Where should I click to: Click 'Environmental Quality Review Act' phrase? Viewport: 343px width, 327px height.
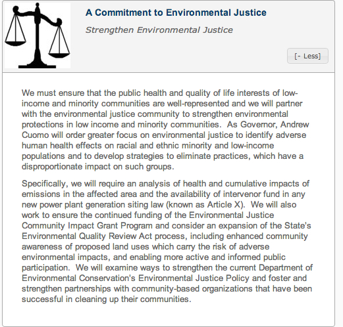click(87, 236)
